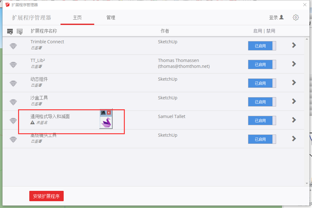Viewport: 312px width, 208px height.
Task: Toggle 通用格式导入和减面 enabled switch
Action: [262, 121]
